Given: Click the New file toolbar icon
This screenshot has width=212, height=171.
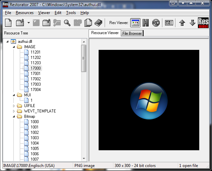Looking at the screenshot, I should 8,23.
